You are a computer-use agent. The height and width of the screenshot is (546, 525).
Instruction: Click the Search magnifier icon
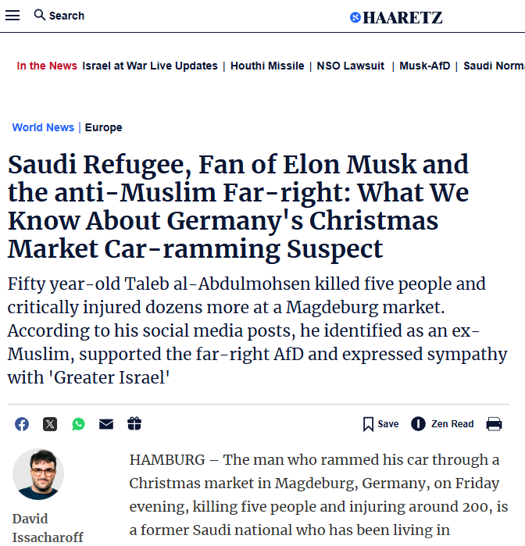coord(40,16)
